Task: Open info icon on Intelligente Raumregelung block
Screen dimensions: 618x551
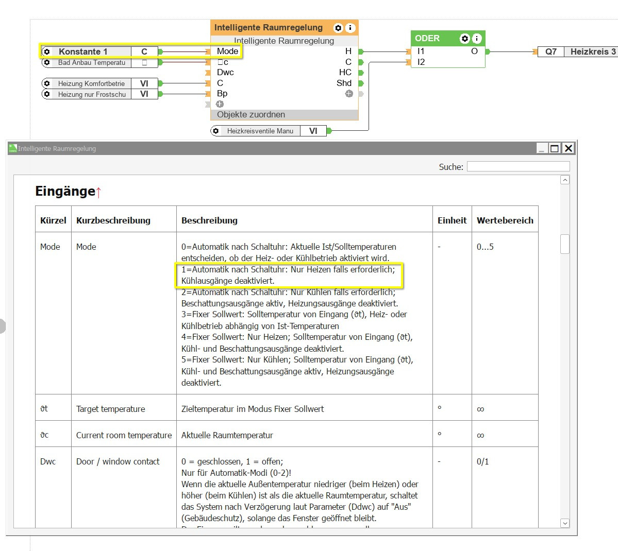Action: 350,28
